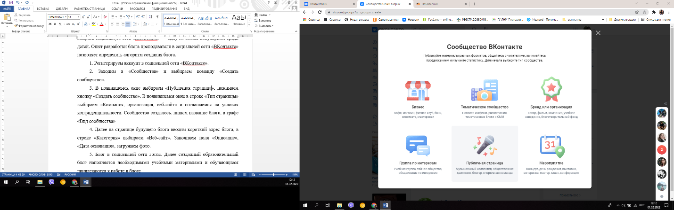This screenshot has width=674, height=210.
Task: Enable justified alignment in Word
Action: click(128, 24)
